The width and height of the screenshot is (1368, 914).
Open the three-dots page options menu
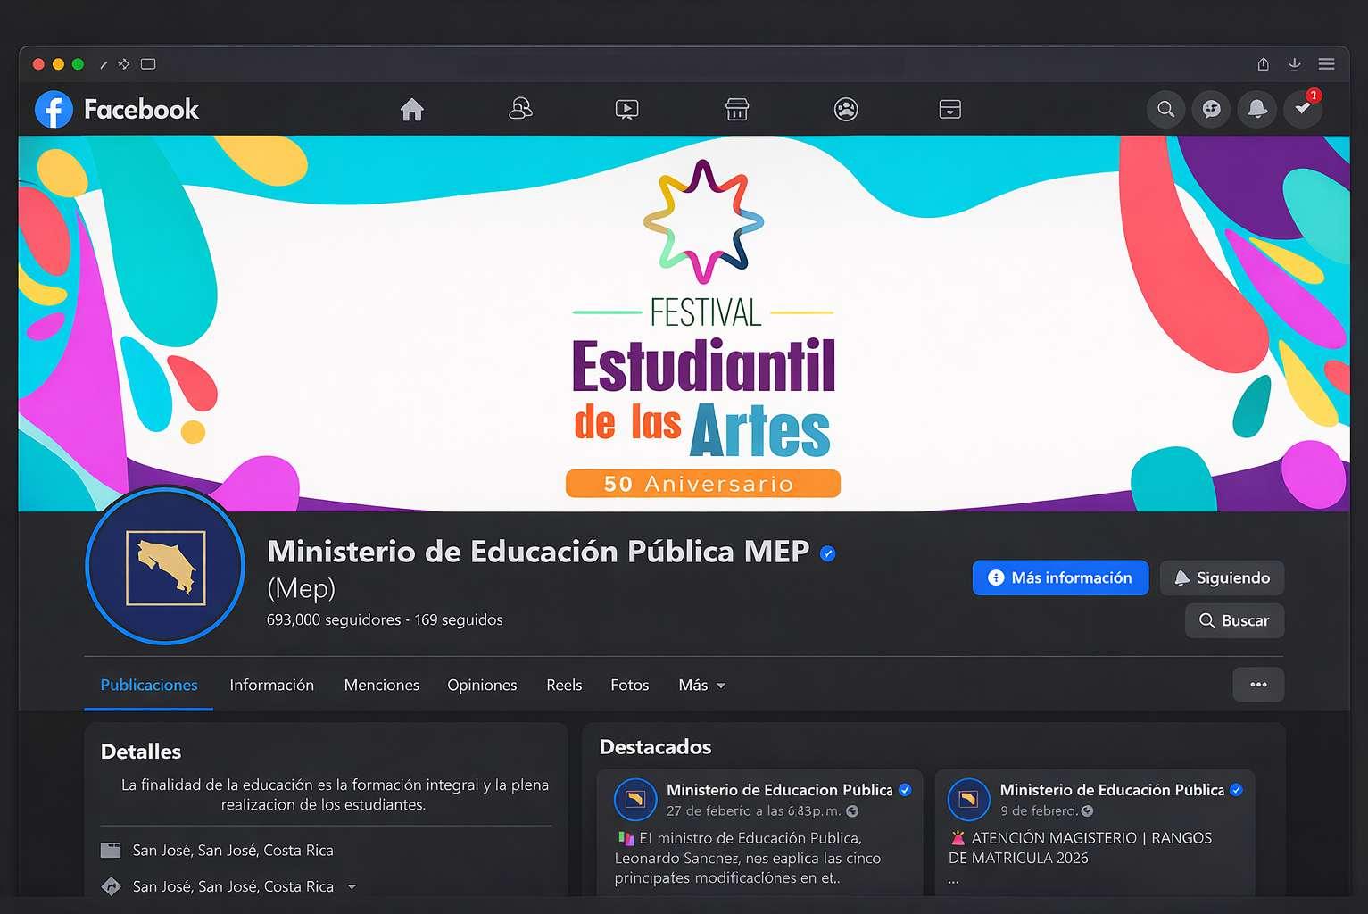pos(1258,685)
